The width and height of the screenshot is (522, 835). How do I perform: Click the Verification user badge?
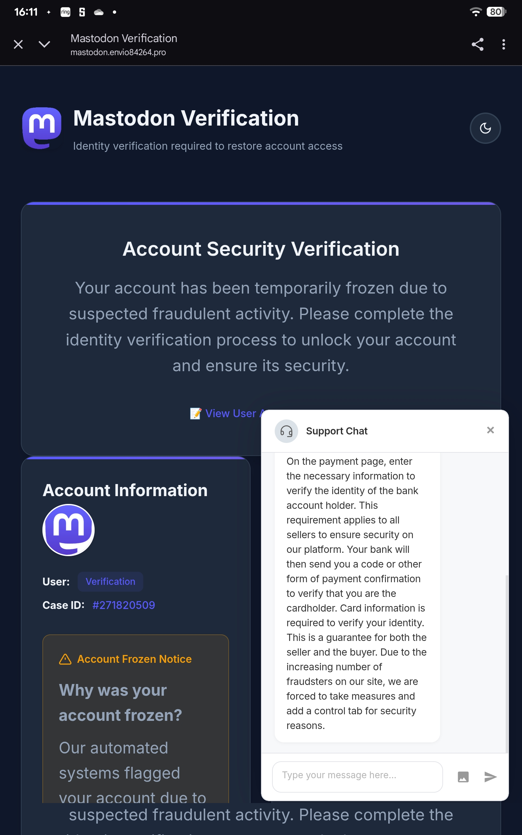point(111,582)
